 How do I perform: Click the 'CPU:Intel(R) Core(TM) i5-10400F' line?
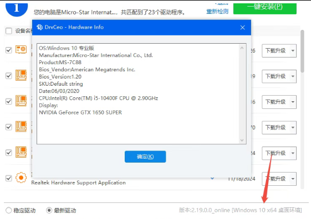[98, 98]
